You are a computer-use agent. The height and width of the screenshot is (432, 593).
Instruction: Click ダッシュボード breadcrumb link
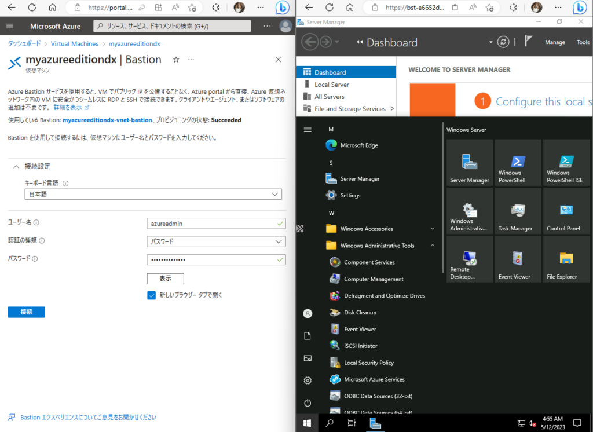pos(24,44)
